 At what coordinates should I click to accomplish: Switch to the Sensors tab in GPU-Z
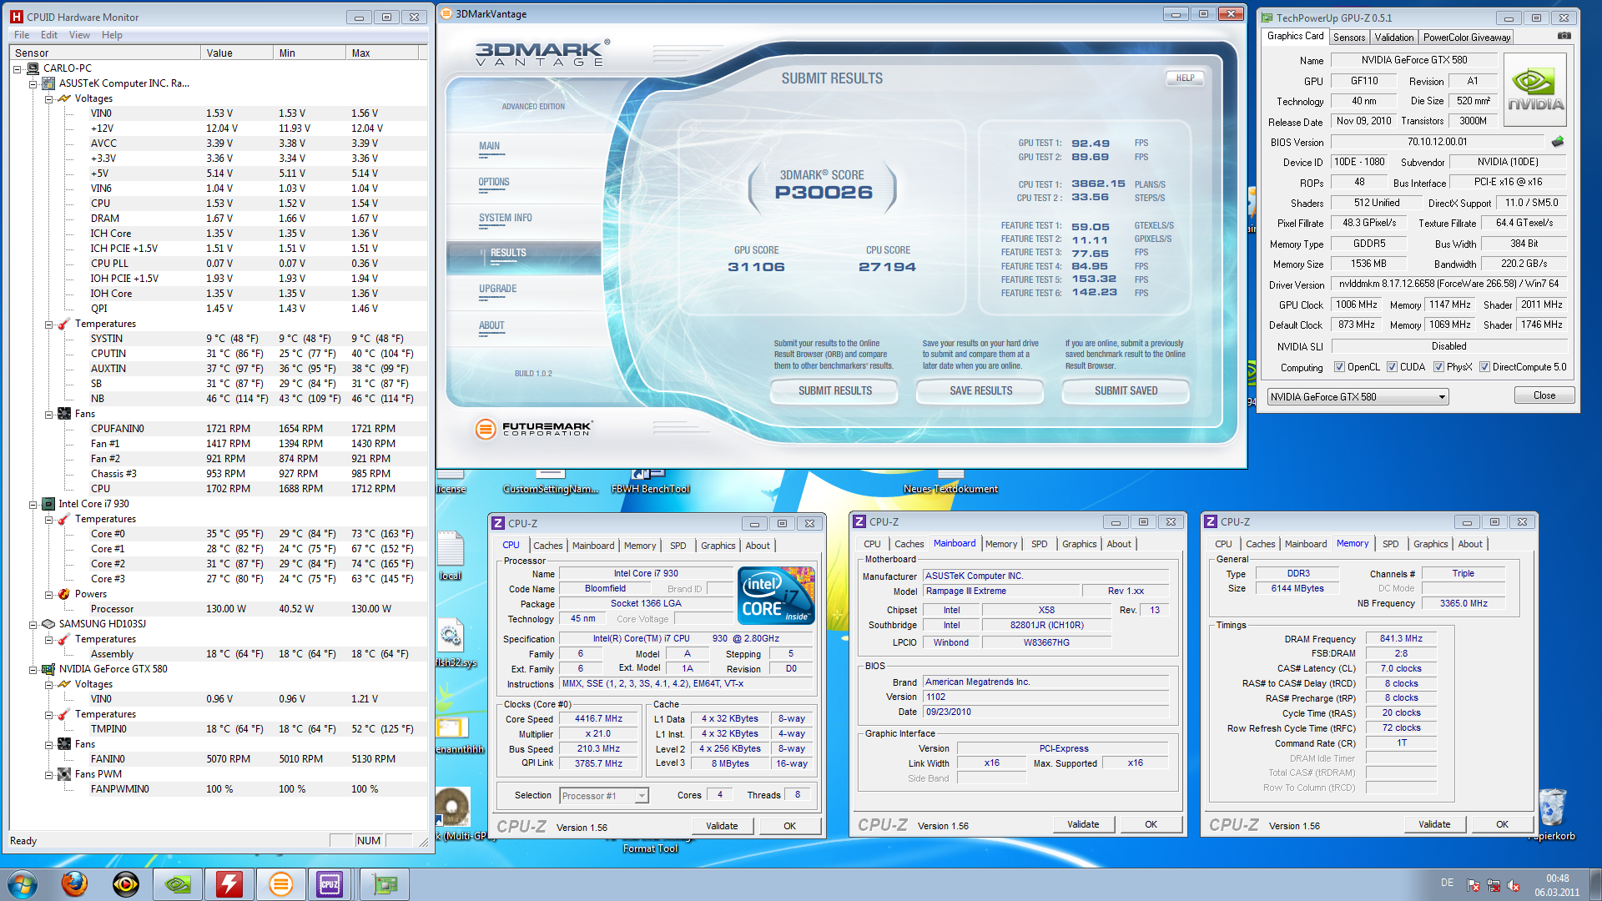pyautogui.click(x=1349, y=38)
